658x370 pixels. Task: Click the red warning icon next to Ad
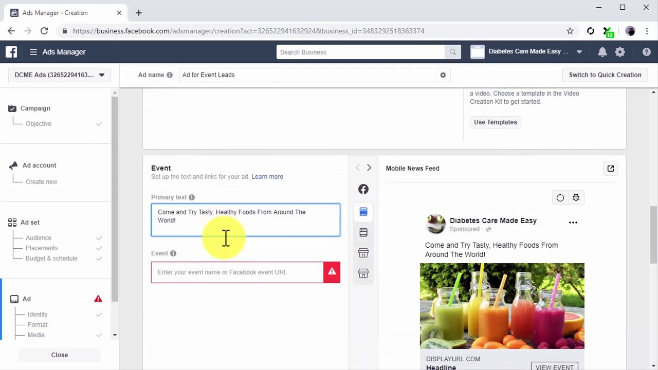click(98, 299)
